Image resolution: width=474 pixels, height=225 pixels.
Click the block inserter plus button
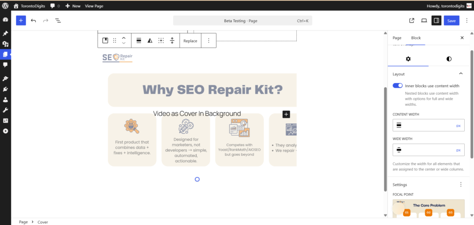pos(21,21)
